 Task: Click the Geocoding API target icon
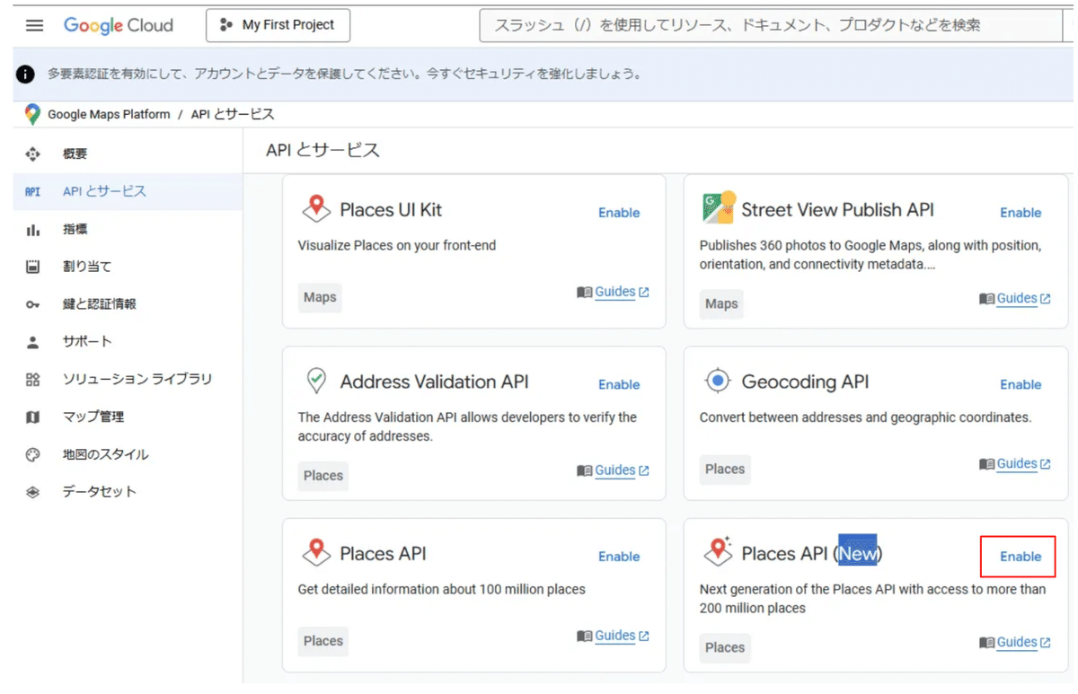[x=716, y=381]
